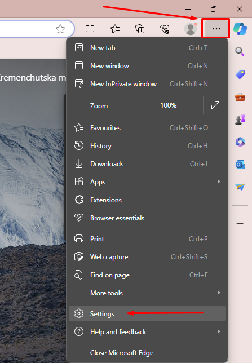
Task: Expand the More tools submenu arrow
Action: point(219,293)
